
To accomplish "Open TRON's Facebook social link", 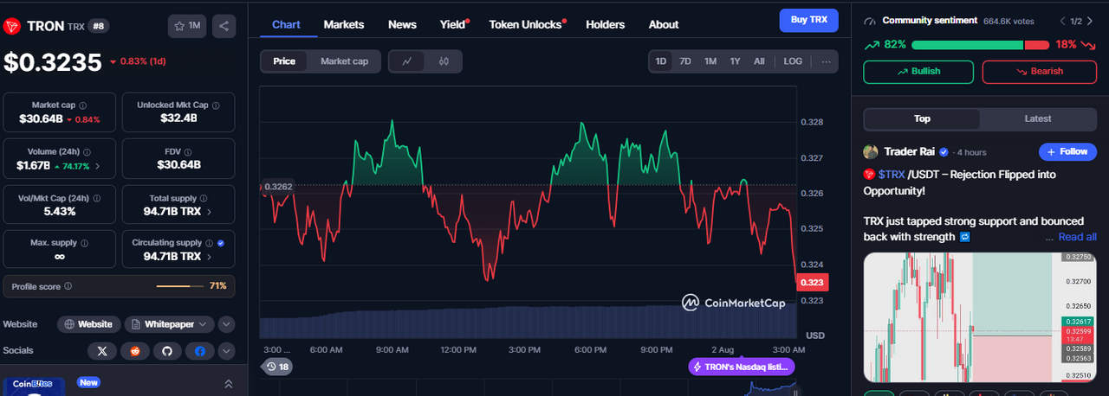I will pyautogui.click(x=200, y=351).
